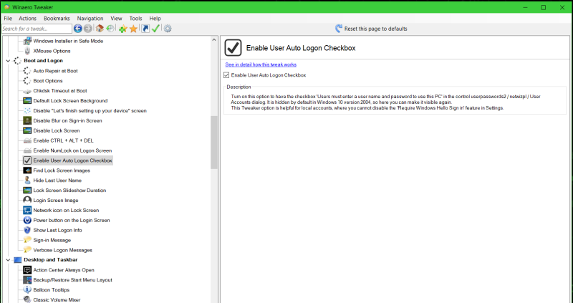Minimize the Winaero Tweaker window
This screenshot has height=303, width=573.
pos(525,7)
